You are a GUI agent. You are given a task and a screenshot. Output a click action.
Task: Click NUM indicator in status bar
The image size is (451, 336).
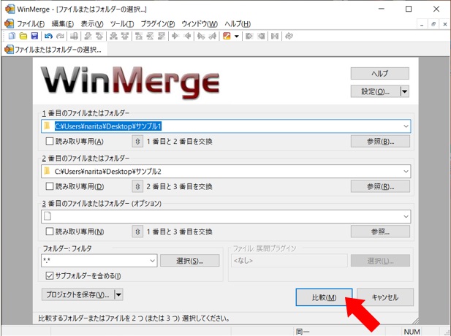(x=412, y=332)
